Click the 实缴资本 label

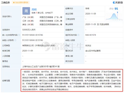[x=69, y=30]
